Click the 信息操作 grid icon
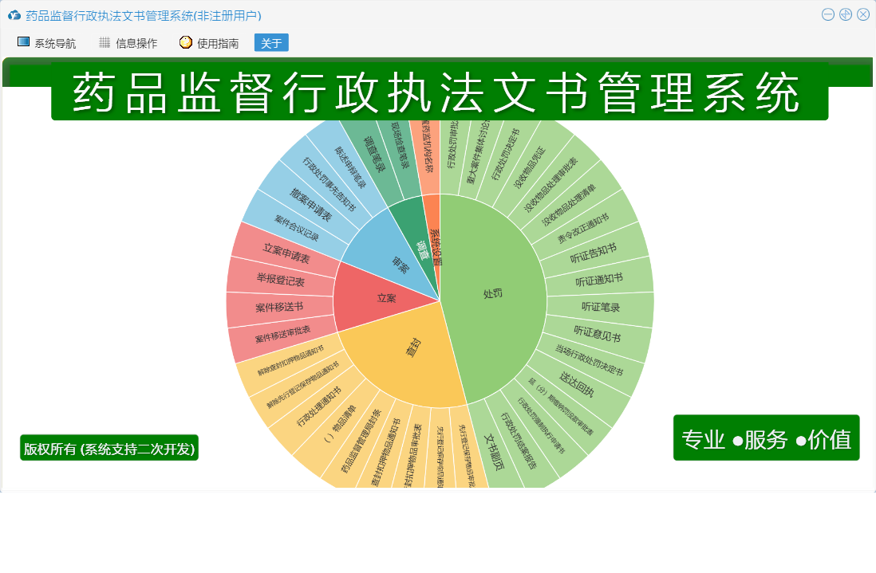This screenshot has width=876, height=573. 105,42
